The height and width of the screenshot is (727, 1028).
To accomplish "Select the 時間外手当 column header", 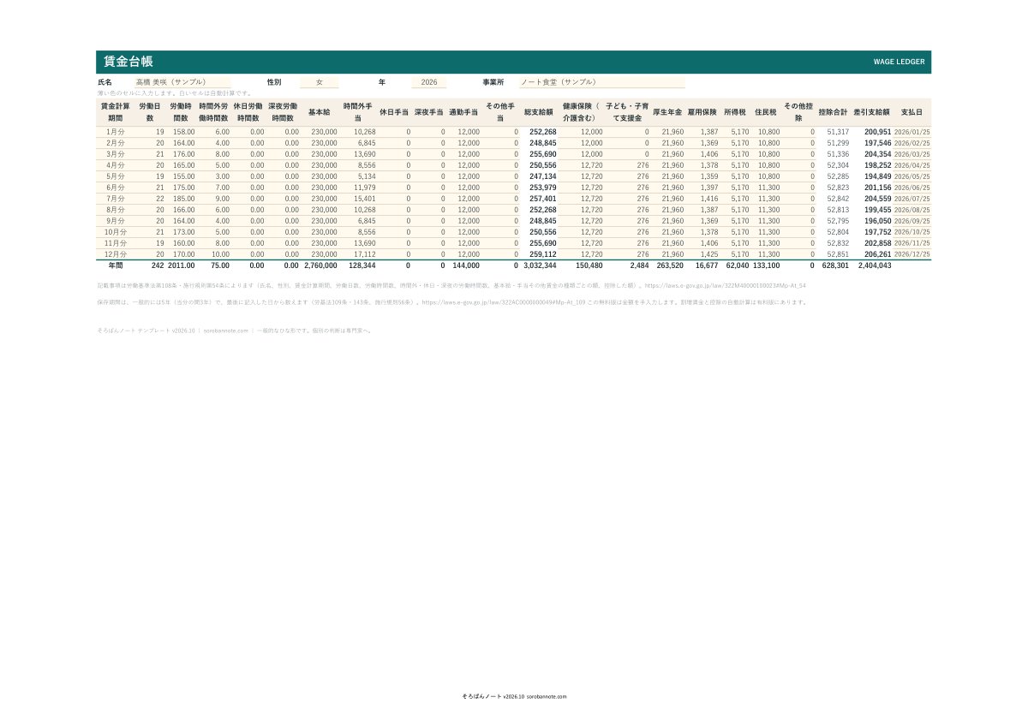I will click(x=357, y=111).
